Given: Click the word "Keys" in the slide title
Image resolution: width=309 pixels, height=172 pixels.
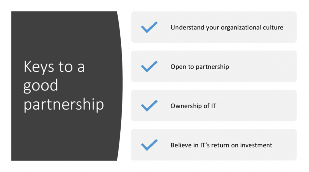Looking at the screenshot, I should [x=39, y=67].
